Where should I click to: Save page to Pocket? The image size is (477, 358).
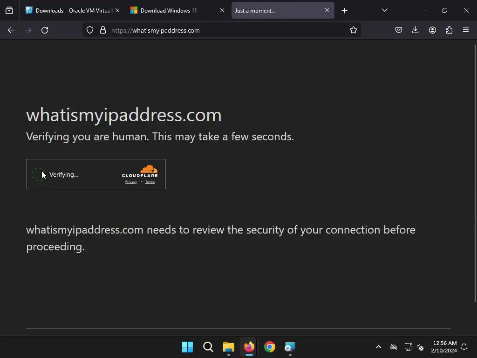[x=399, y=30]
